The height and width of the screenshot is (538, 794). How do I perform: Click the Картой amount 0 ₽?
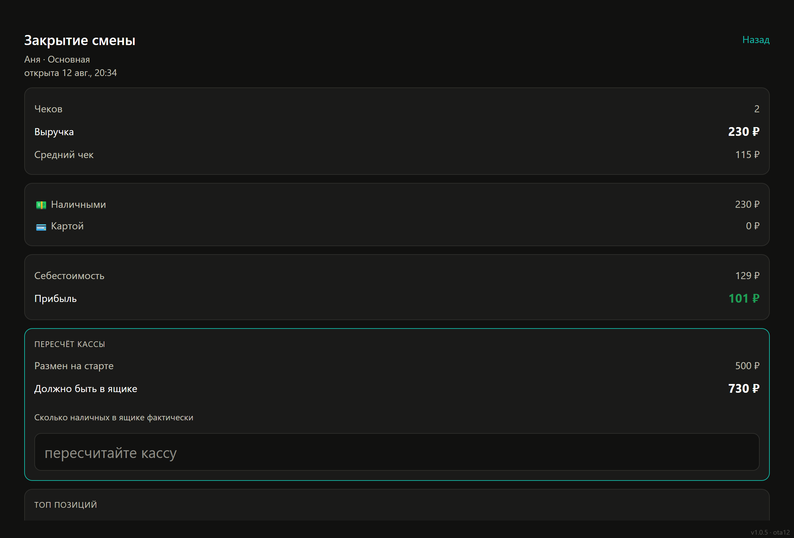(752, 226)
